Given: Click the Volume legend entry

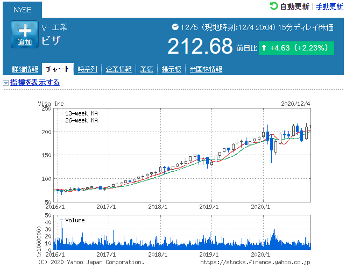Looking at the screenshot, I should coord(72,220).
